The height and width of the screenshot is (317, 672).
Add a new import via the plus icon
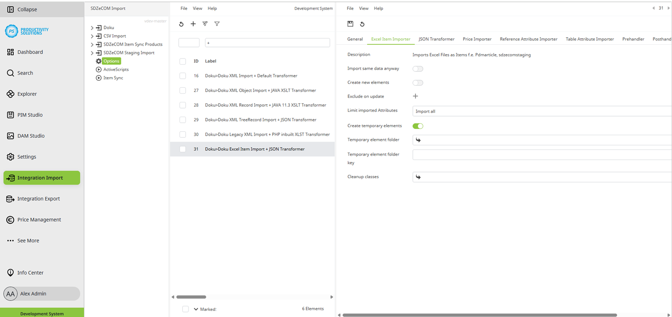[x=193, y=24]
